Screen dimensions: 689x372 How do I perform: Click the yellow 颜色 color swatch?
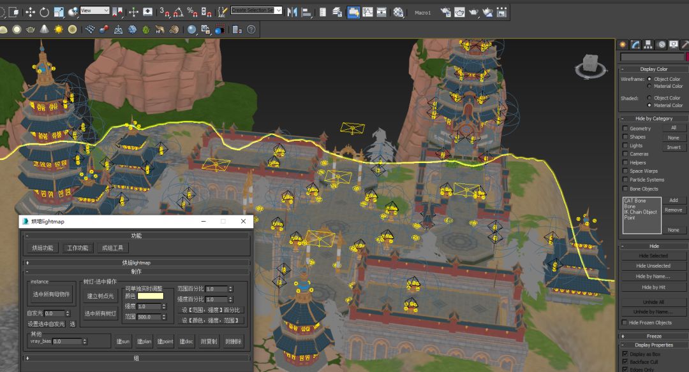coord(151,296)
